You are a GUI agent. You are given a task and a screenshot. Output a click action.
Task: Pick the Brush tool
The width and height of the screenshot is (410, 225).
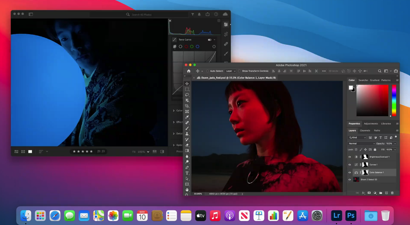(x=187, y=128)
